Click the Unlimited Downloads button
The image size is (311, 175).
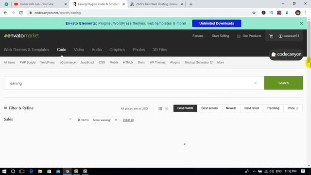217,23
